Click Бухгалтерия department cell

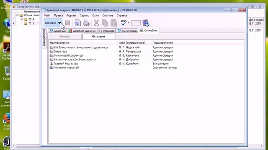point(160,63)
